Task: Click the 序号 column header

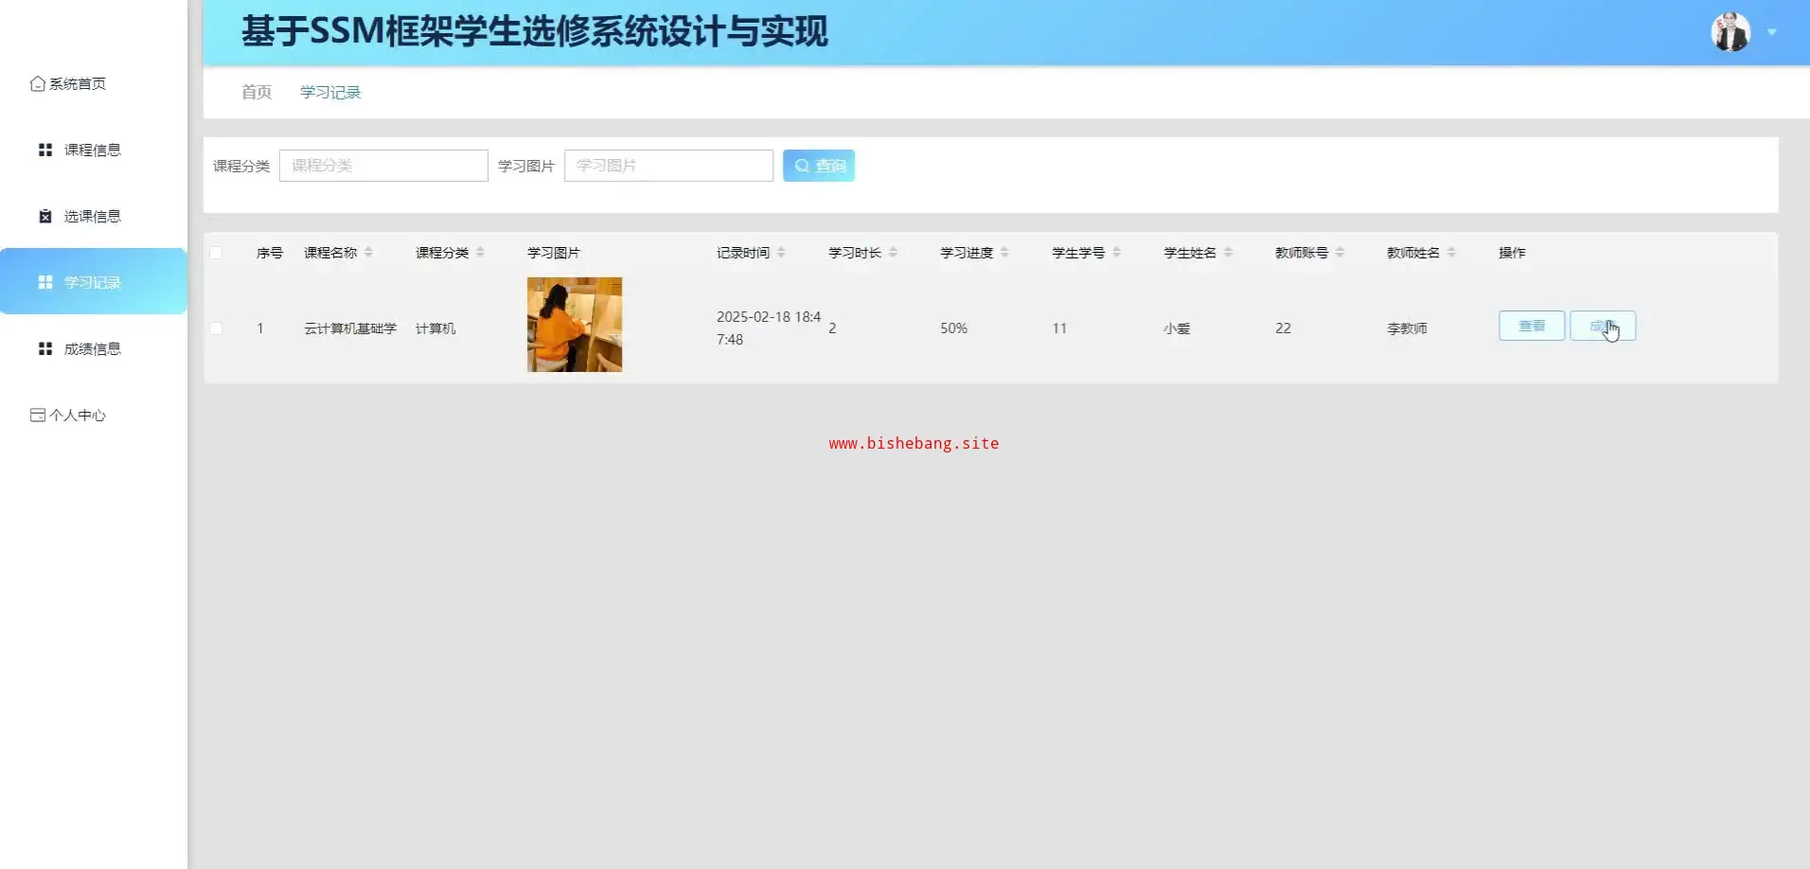Action: (270, 253)
